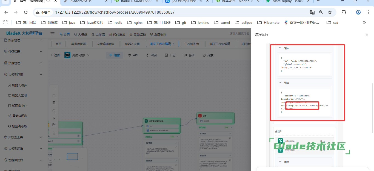Screen dimensions: 374x171
Task: Toggle the hamburger menu to collapse sidebar
Action: [x=52, y=34]
